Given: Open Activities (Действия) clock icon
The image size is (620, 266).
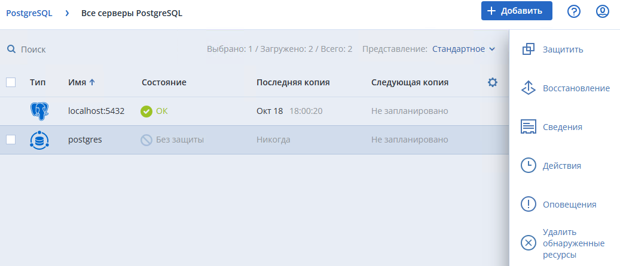Looking at the screenshot, I should [x=528, y=165].
